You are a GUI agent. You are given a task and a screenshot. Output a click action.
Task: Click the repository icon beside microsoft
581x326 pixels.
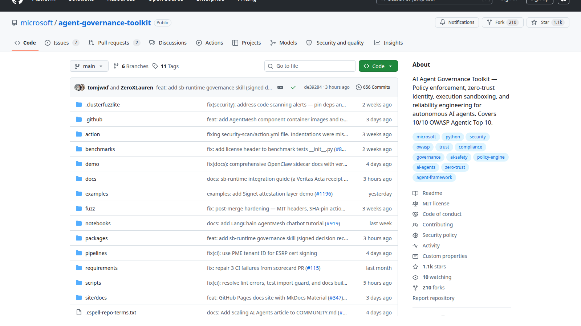pyautogui.click(x=15, y=23)
